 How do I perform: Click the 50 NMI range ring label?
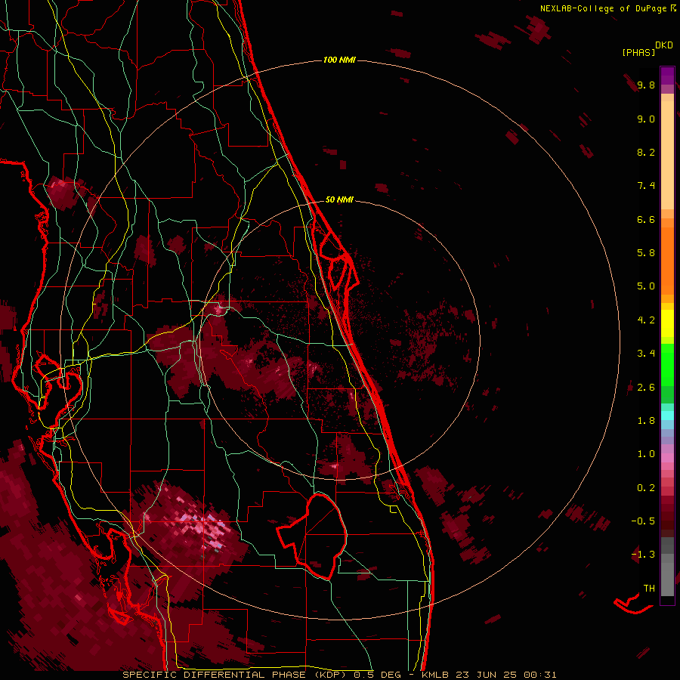pos(339,199)
